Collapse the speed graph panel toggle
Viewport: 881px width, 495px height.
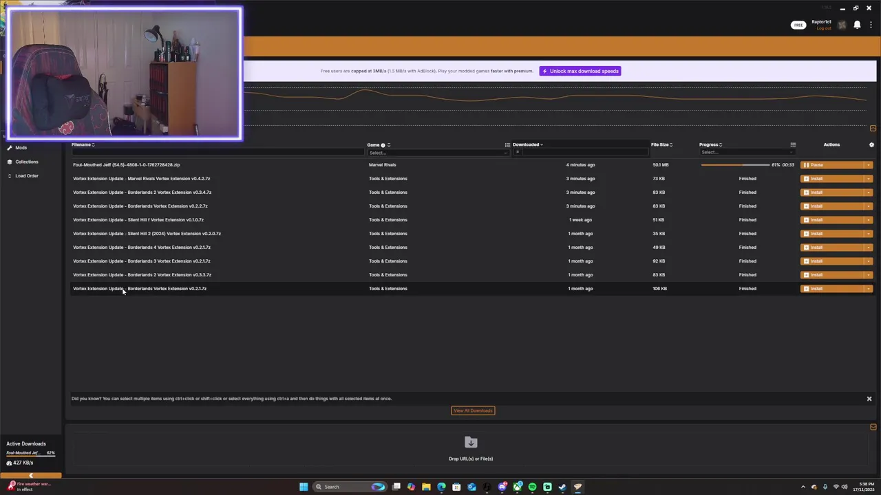click(x=873, y=129)
